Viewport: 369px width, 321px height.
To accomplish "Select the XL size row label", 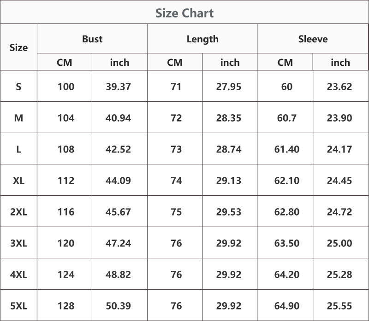I will [x=18, y=181].
